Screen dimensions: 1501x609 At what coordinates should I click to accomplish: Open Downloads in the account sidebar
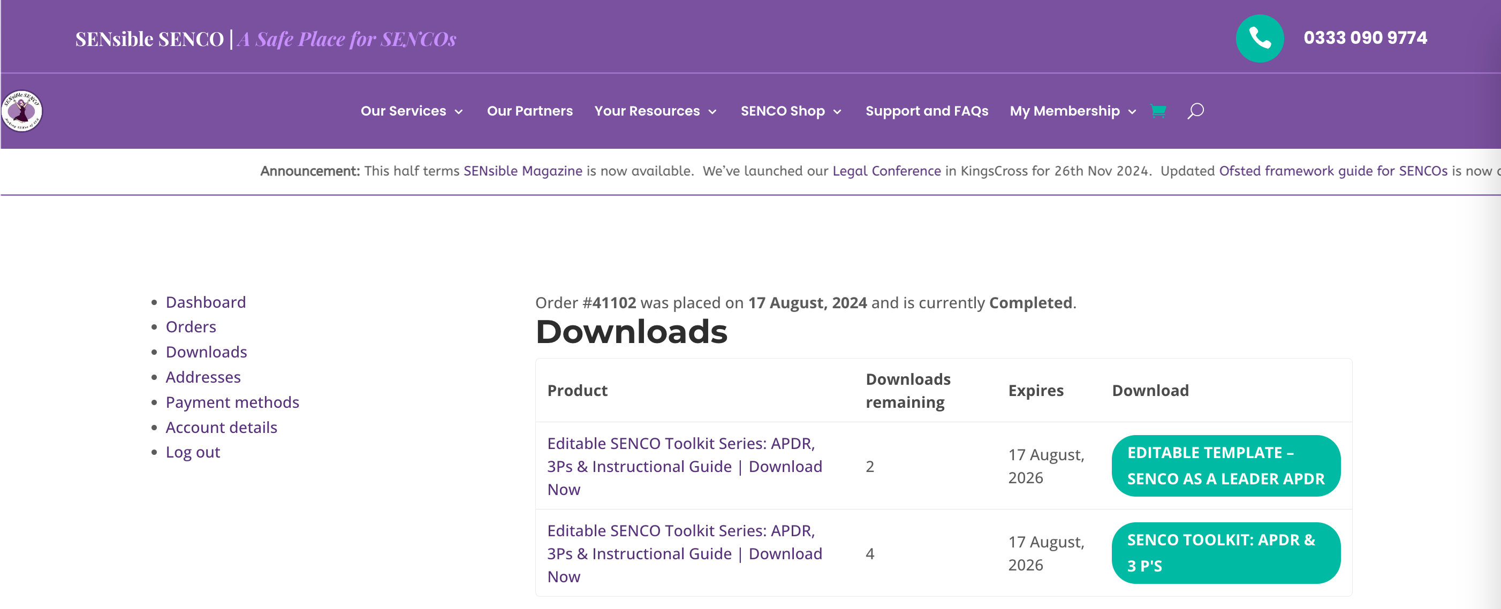206,352
